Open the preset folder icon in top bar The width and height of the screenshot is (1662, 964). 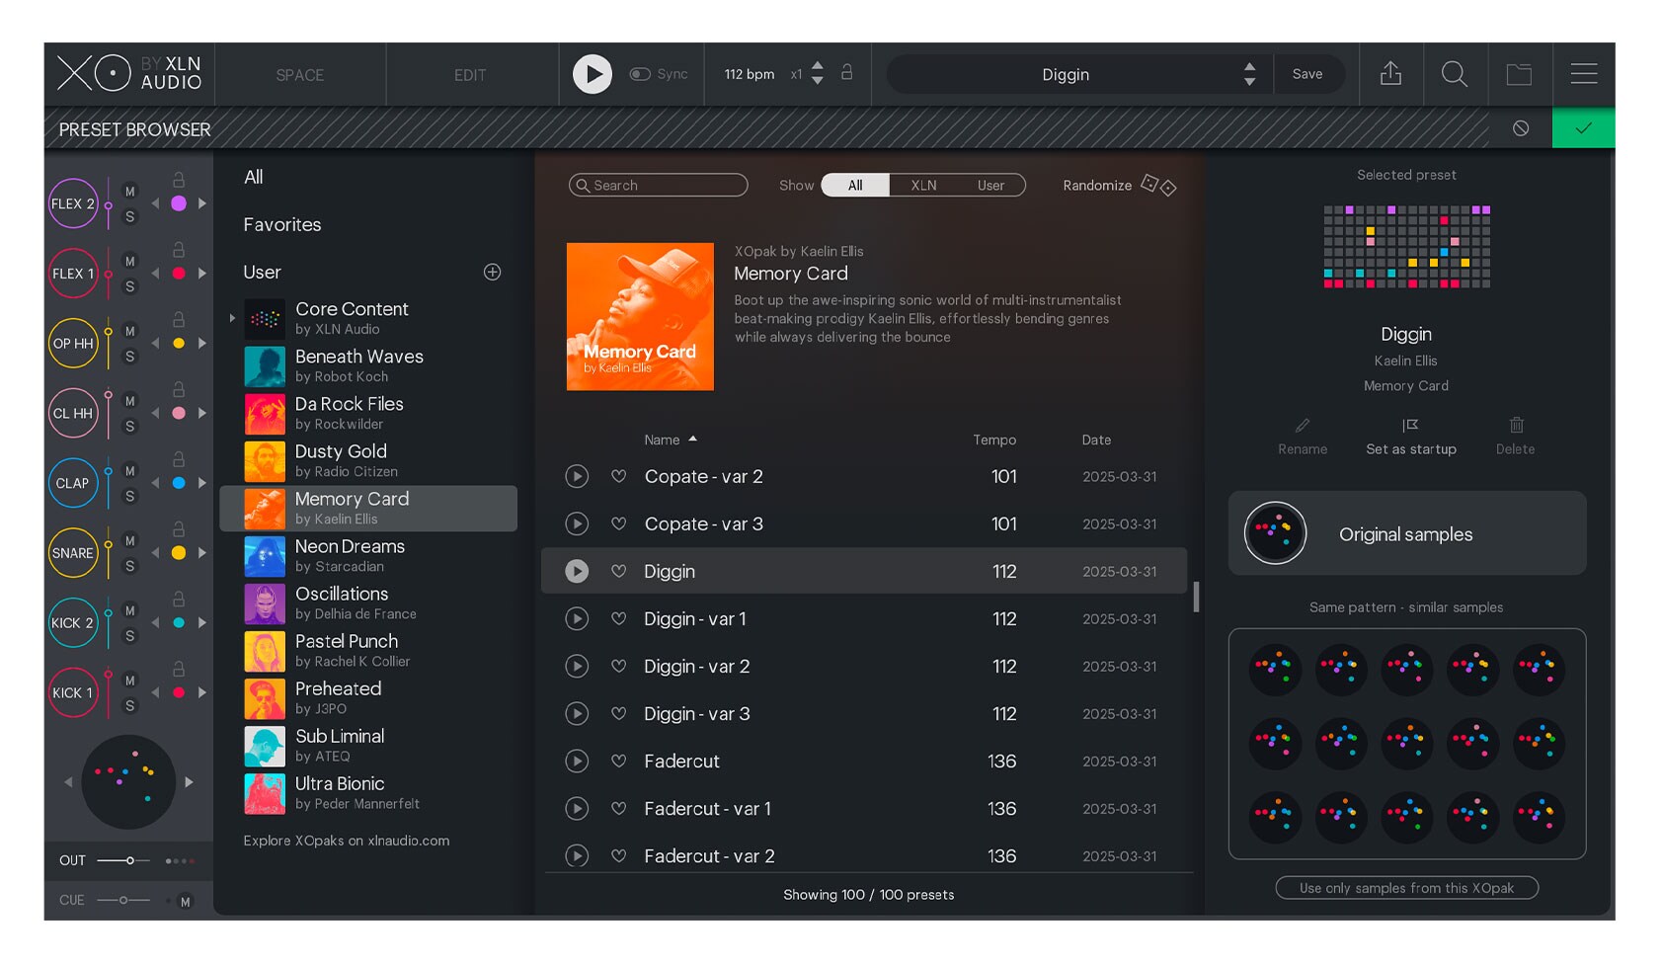pyautogui.click(x=1519, y=74)
